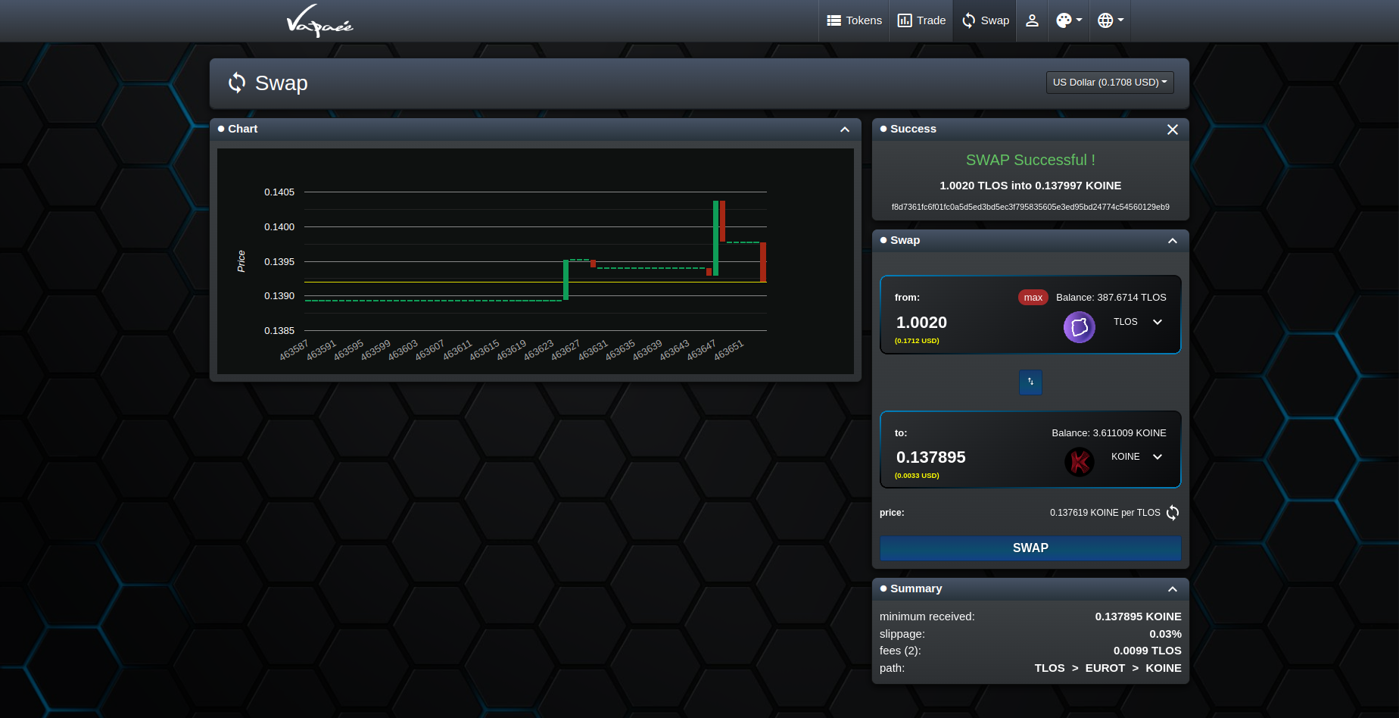Collapse the Chart panel
The height and width of the screenshot is (718, 1399).
coord(845,130)
